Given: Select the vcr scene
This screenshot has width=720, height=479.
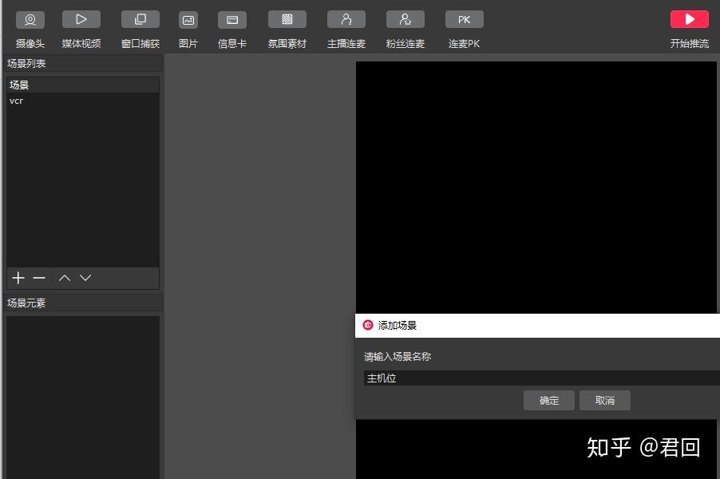Looking at the screenshot, I should tap(83, 101).
